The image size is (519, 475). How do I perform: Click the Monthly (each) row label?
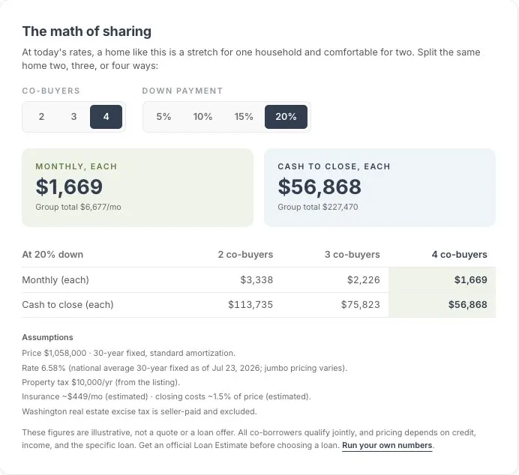tap(55, 280)
